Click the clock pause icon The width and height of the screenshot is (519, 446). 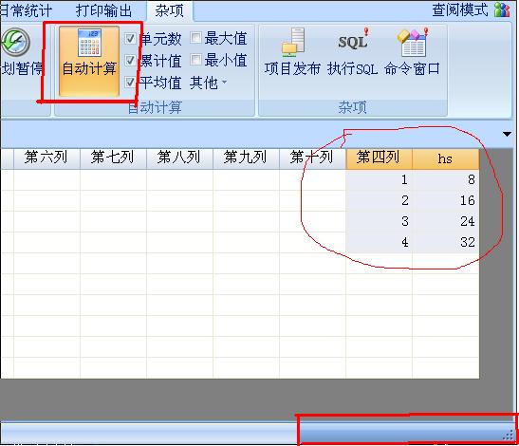pyautogui.click(x=15, y=43)
